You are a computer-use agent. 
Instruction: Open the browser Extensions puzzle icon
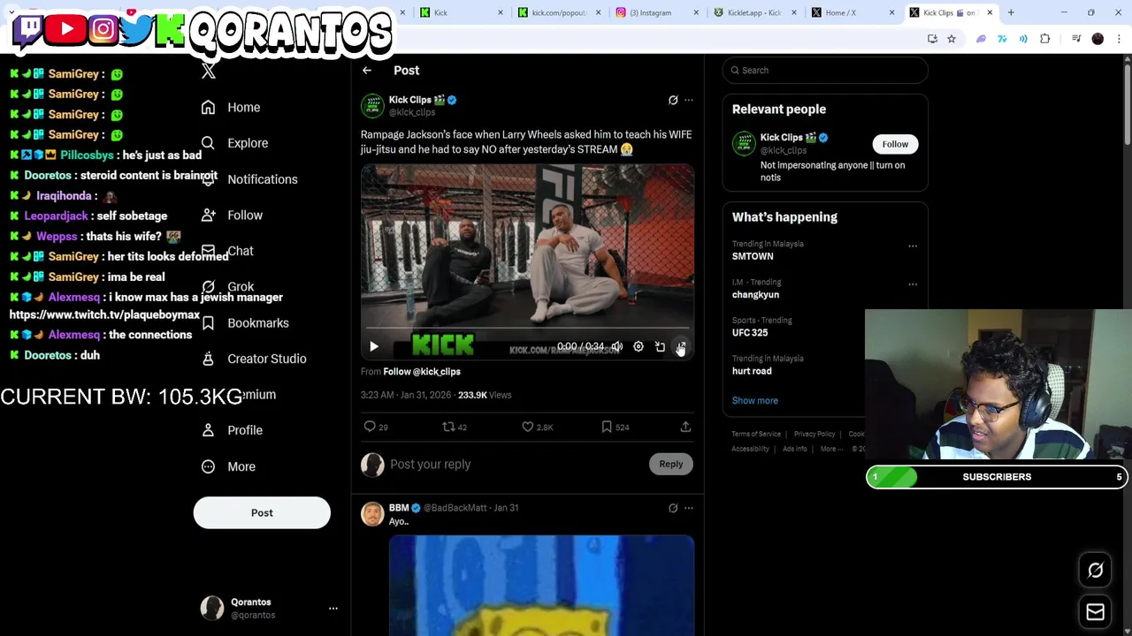coord(1045,39)
